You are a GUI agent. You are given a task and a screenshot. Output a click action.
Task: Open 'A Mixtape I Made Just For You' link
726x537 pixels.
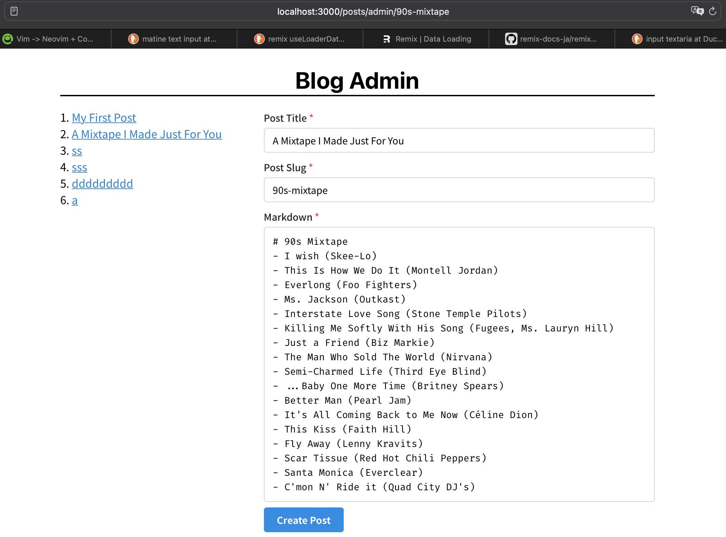147,134
